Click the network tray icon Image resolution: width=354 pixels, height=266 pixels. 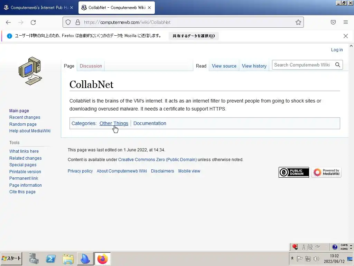click(308, 258)
